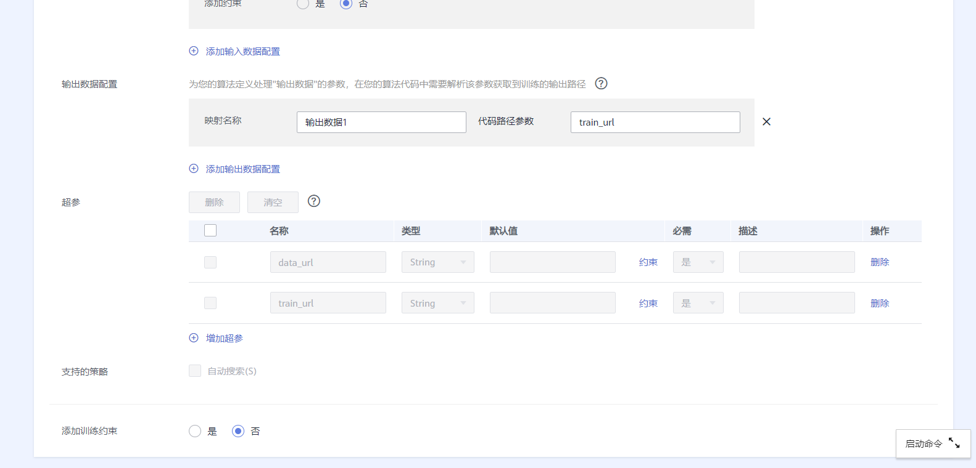This screenshot has width=976, height=468.
Task: Click the 默认值 column header
Action: [503, 231]
